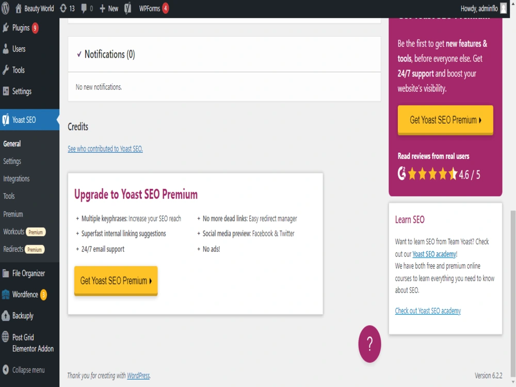The height and width of the screenshot is (387, 516).
Task: Click Get Yoast SEO Premium in upgrade box
Action: tap(116, 281)
